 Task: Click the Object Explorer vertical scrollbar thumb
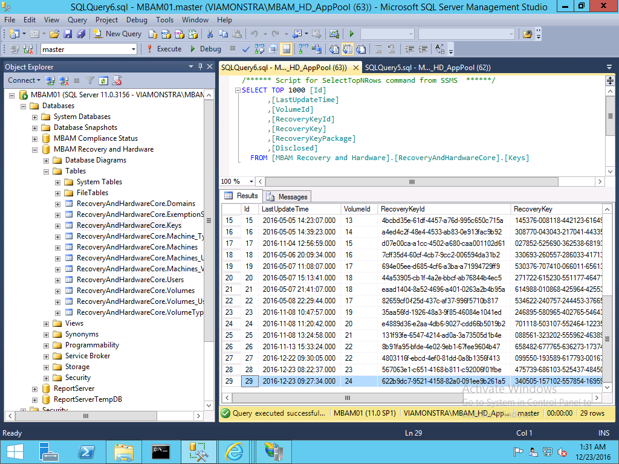coord(209,221)
